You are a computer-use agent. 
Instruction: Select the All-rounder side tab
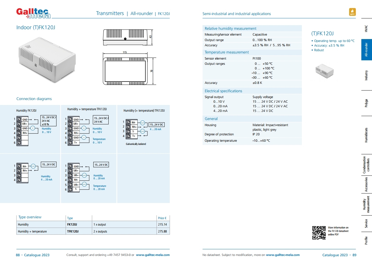[366, 50]
